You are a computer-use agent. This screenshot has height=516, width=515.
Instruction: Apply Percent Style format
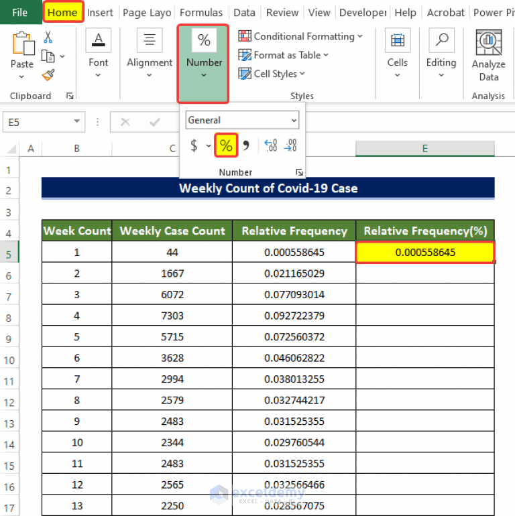(x=226, y=145)
